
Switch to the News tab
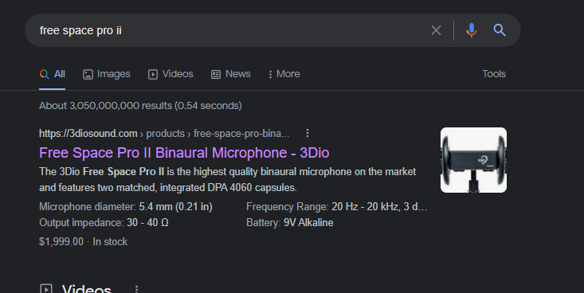231,74
